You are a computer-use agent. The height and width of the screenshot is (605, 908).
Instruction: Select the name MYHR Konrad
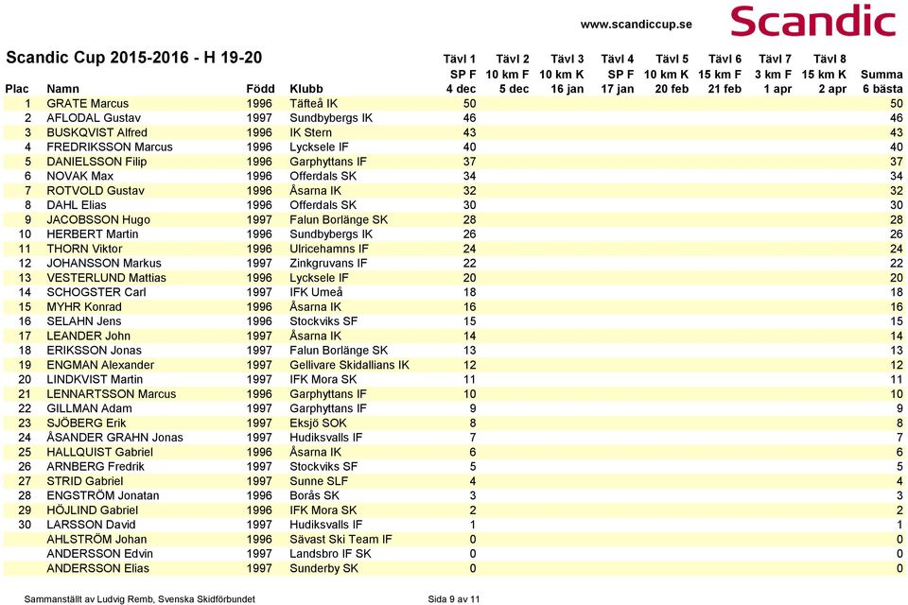84,307
